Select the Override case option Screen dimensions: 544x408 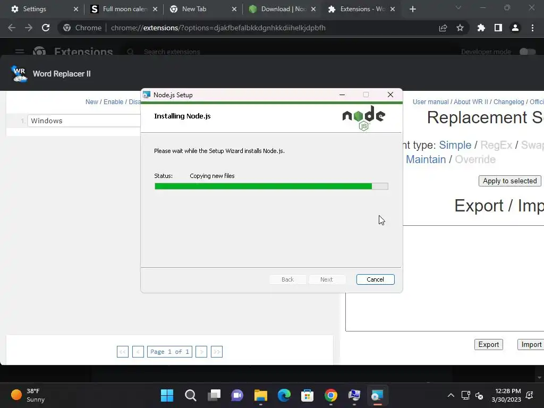tap(475, 159)
